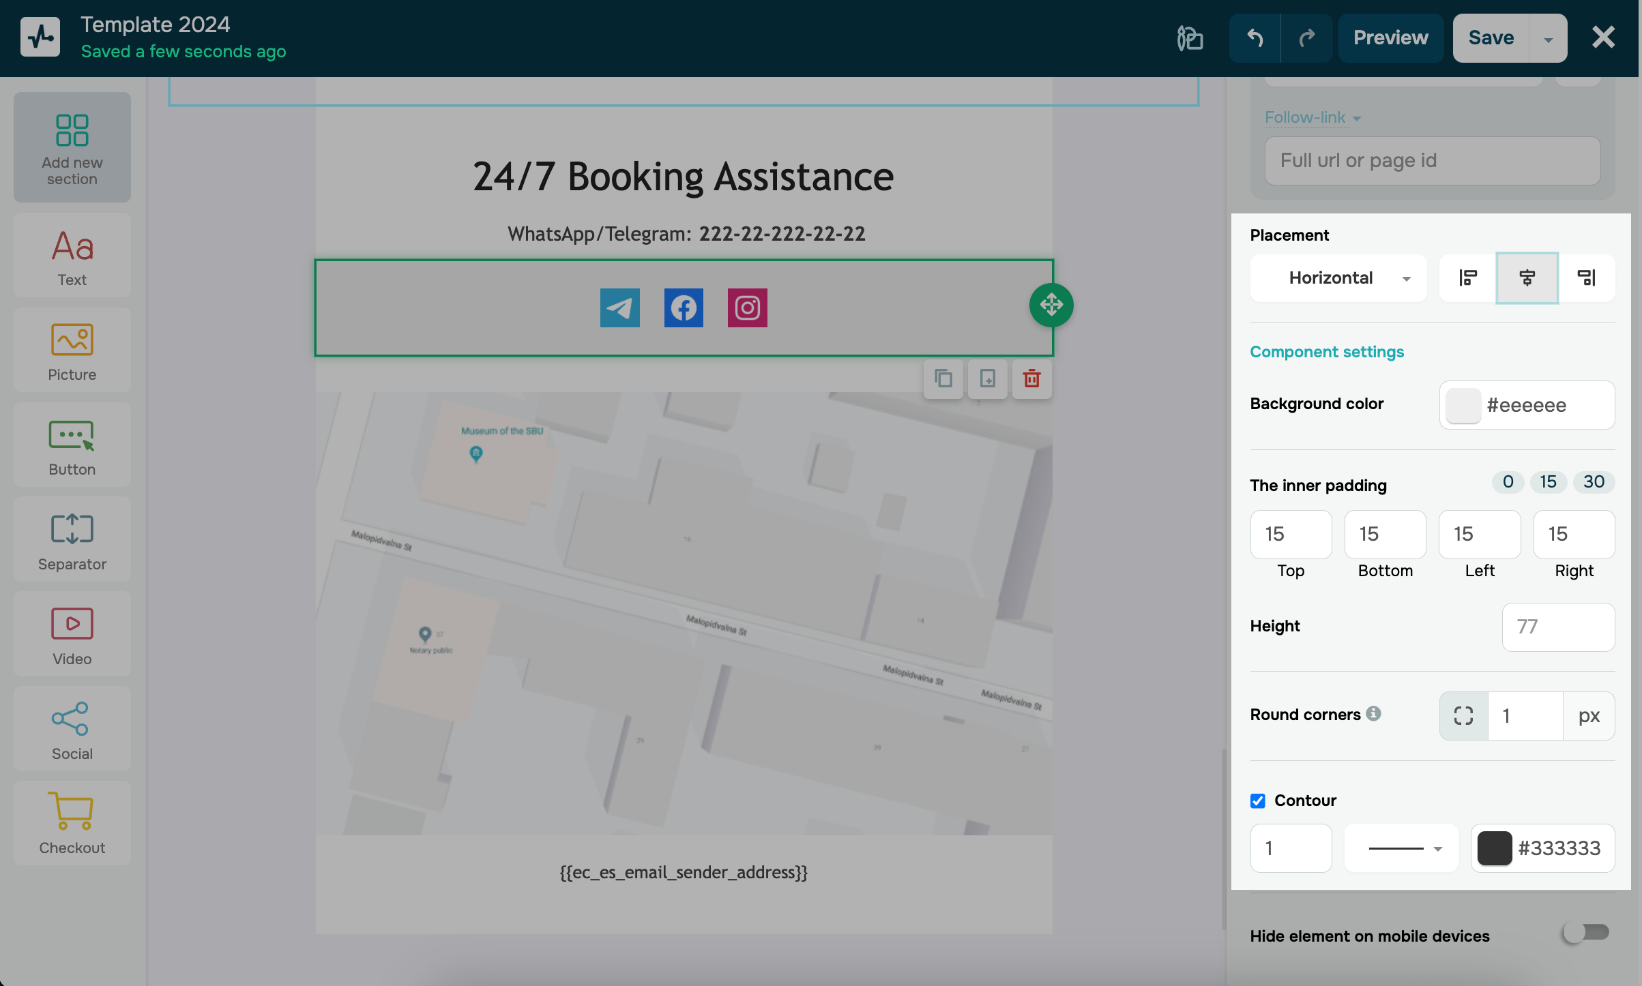
Task: Click the redo arrow icon
Action: tap(1306, 38)
